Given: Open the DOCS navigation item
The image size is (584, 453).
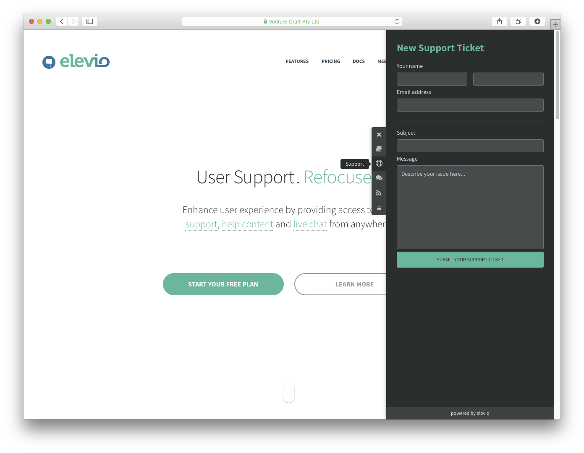Looking at the screenshot, I should click(x=359, y=61).
